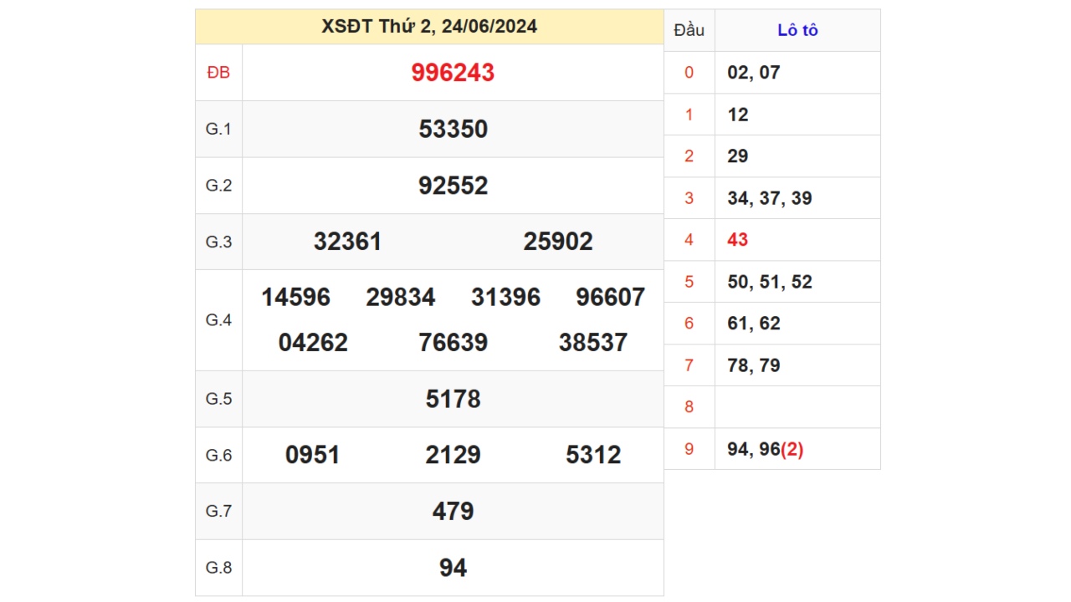The width and height of the screenshot is (1071, 602).
Task: Click the ĐB prize label
Action: (218, 73)
